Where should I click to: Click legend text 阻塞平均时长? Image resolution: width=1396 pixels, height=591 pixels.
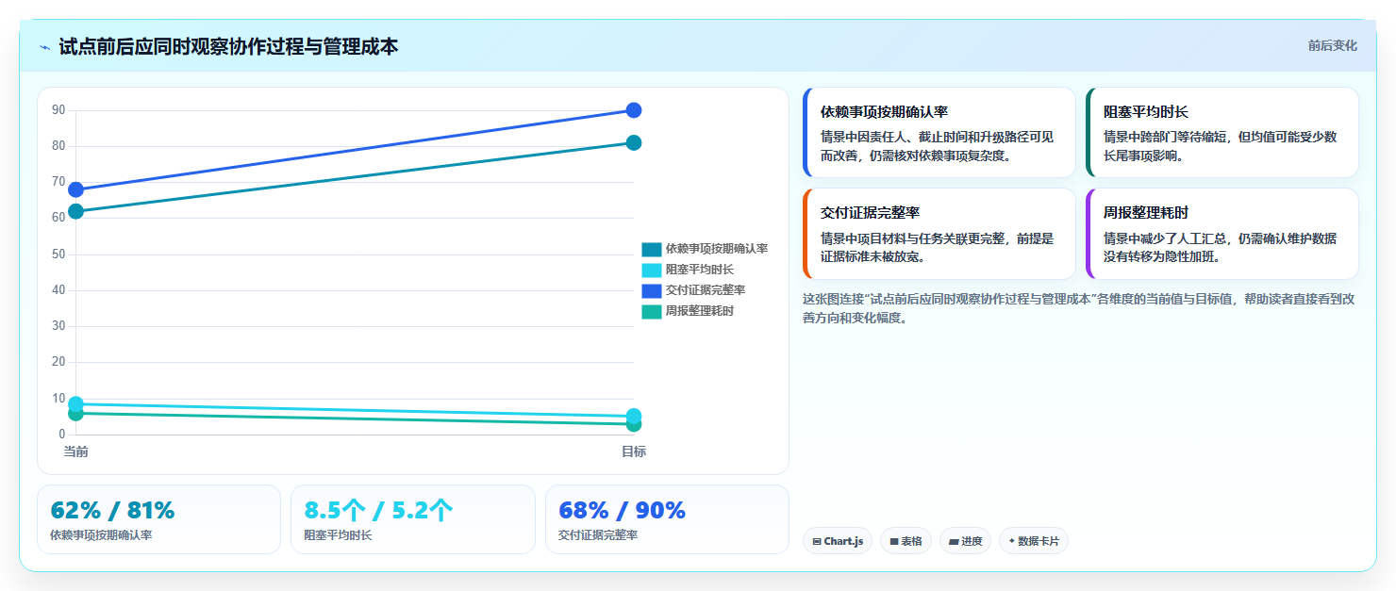(700, 270)
